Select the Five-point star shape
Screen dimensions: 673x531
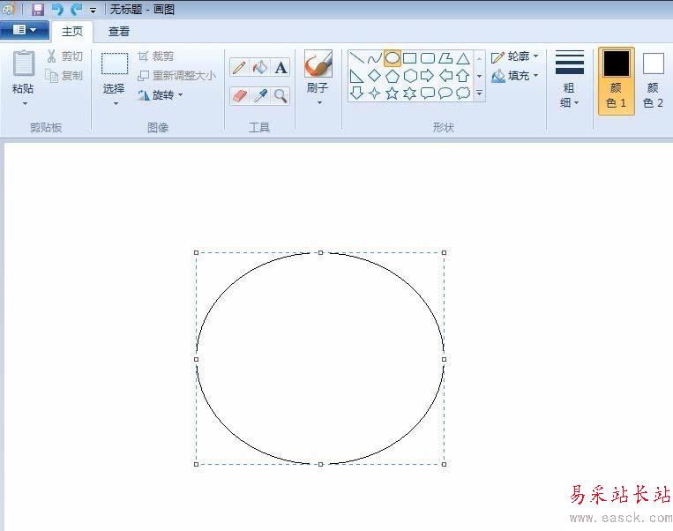393,93
